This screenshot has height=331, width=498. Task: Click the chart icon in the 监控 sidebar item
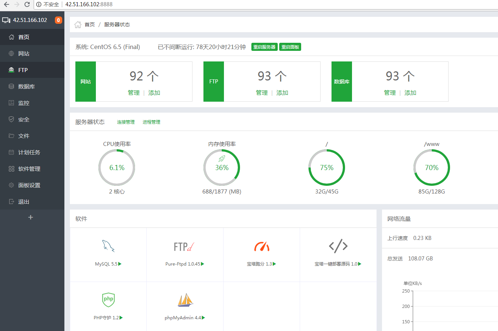pos(11,103)
